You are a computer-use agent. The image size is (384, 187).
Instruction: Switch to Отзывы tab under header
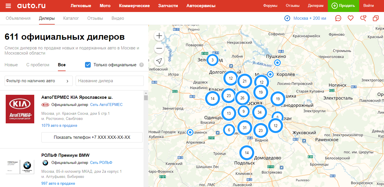95,18
